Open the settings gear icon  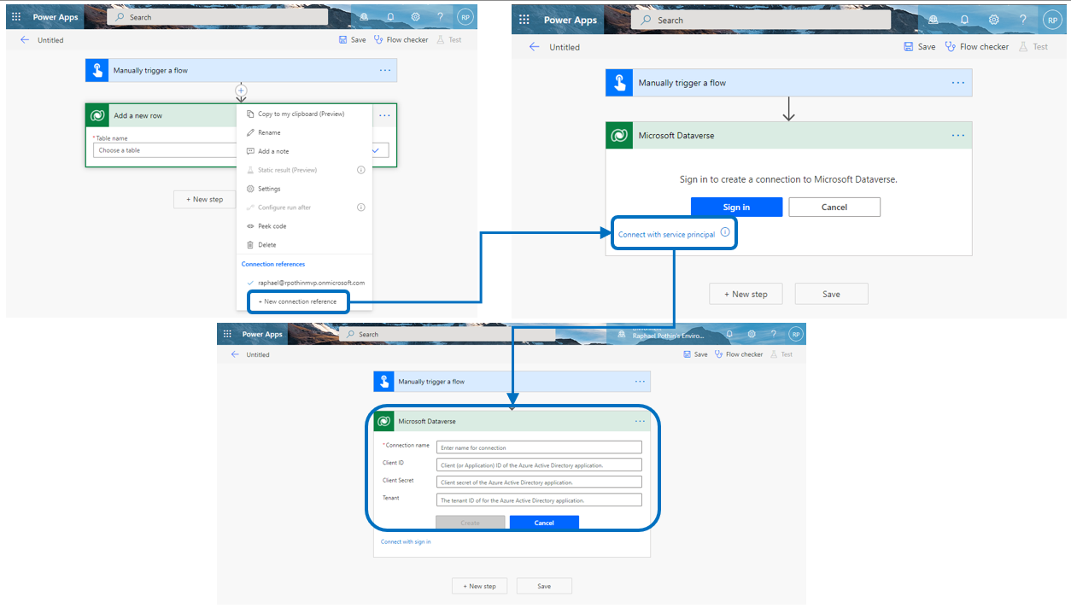(x=416, y=17)
